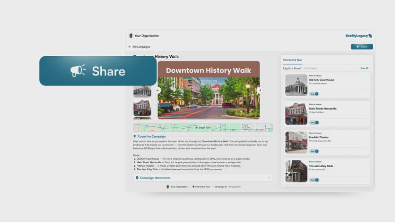395x222 pixels.
Task: Click the Your Organization avatar icon at top
Action: tap(131, 36)
